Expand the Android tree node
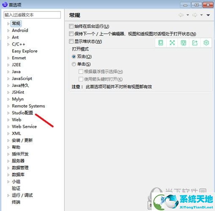The image size is (215, 211). click(8, 30)
